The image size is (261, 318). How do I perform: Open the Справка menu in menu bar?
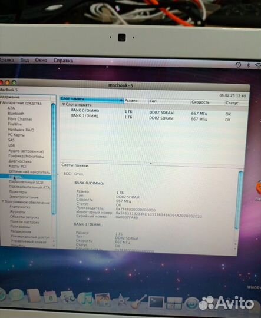pos(63,61)
